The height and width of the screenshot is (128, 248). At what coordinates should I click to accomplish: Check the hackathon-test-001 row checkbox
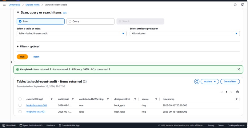pos(20,105)
